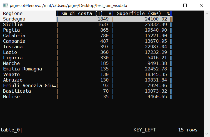The width and height of the screenshot is (210, 137).
Task: Select the Emilia Romagna region cell
Action: pyautogui.click(x=22, y=69)
